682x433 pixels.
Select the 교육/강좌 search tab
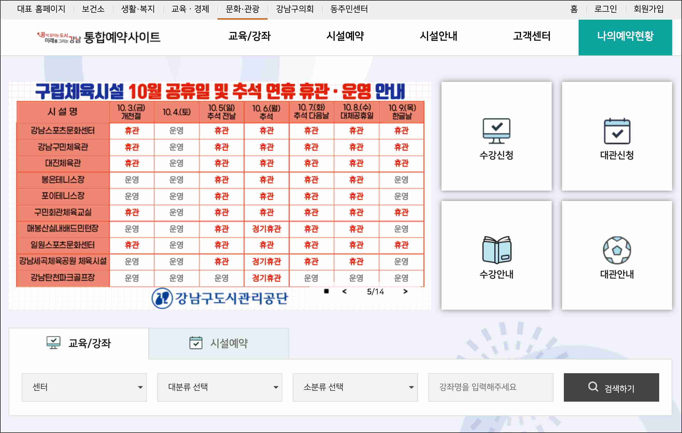(79, 343)
